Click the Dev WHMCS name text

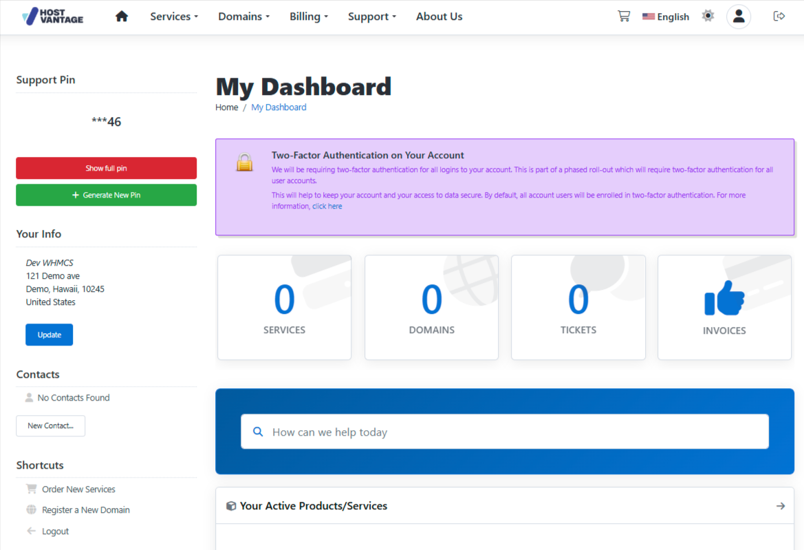[50, 263]
